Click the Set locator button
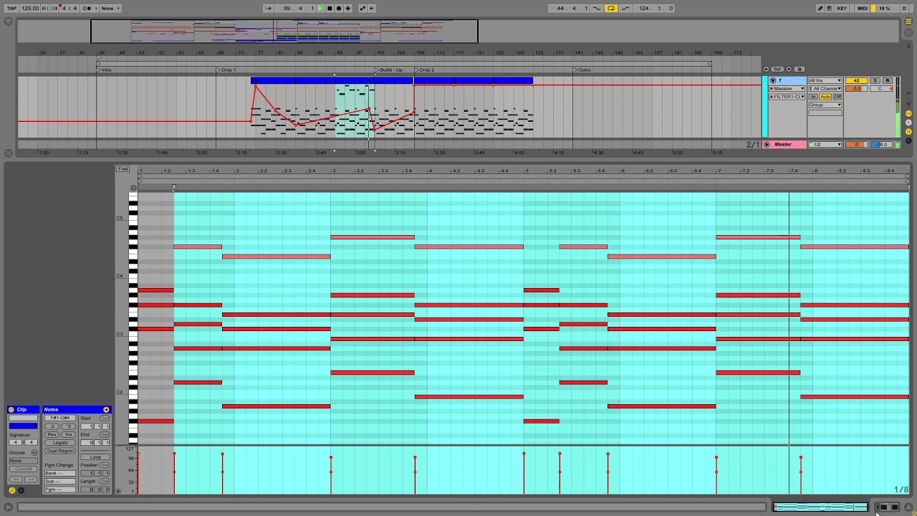Viewport: 917px width, 516px height. click(x=777, y=69)
